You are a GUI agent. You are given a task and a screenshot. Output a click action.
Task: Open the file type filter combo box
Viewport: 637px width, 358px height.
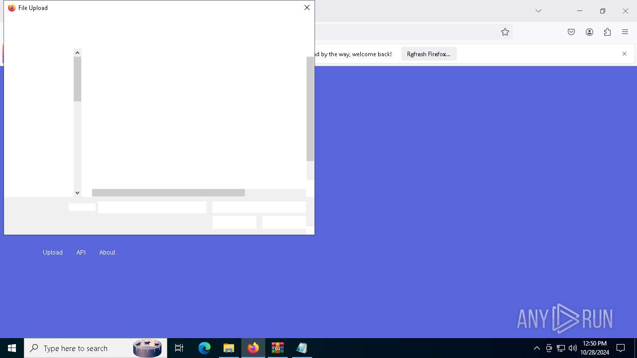pos(259,207)
